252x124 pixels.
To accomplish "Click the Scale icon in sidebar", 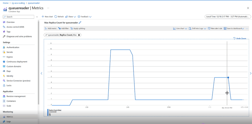I will (4, 106).
